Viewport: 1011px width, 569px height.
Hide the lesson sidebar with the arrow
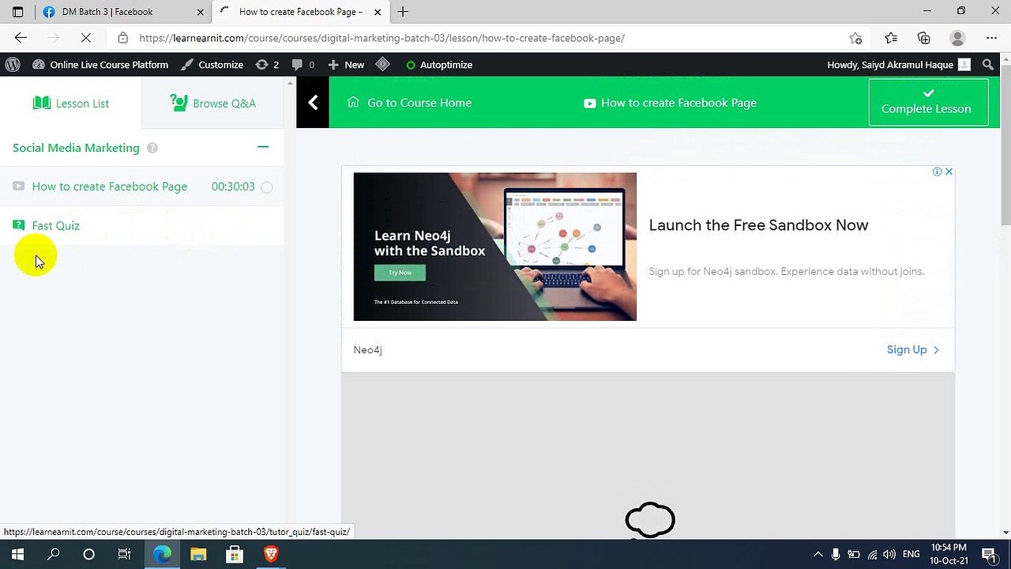tap(313, 103)
